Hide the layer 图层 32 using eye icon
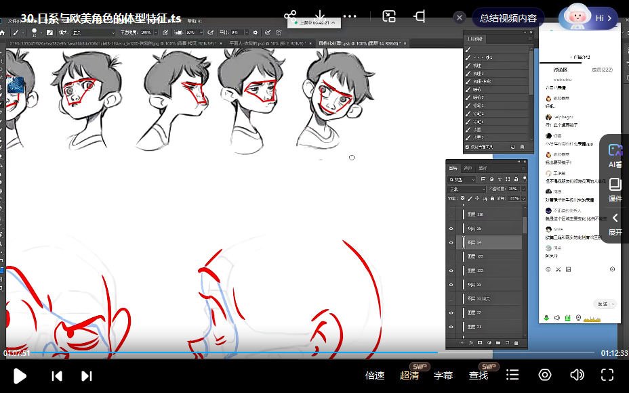629x393 pixels. tap(451, 313)
